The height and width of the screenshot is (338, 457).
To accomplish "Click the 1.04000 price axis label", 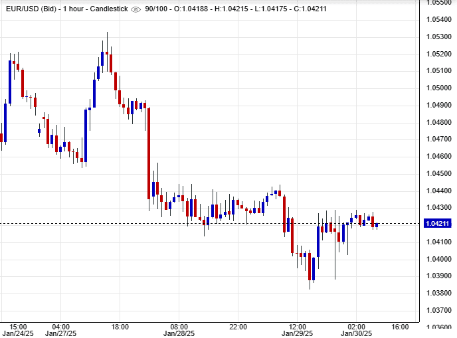I will click(x=439, y=259).
